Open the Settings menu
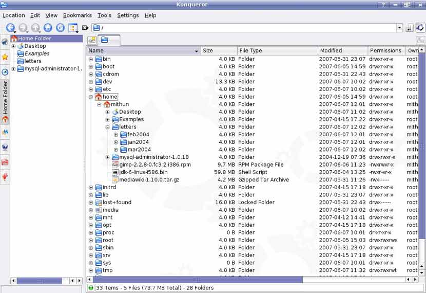 point(128,15)
